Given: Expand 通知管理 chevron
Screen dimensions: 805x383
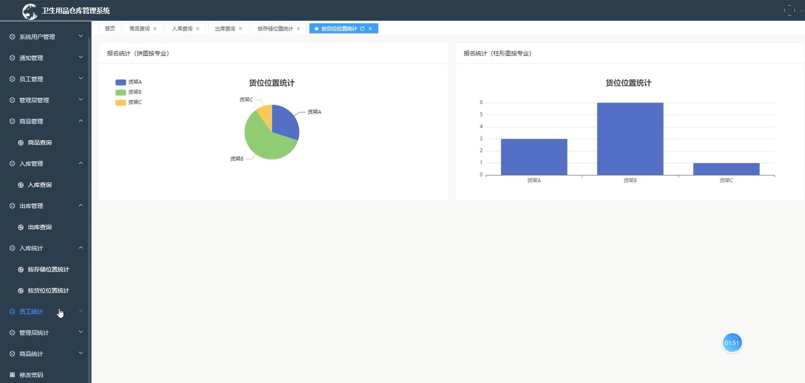Looking at the screenshot, I should click(x=81, y=57).
